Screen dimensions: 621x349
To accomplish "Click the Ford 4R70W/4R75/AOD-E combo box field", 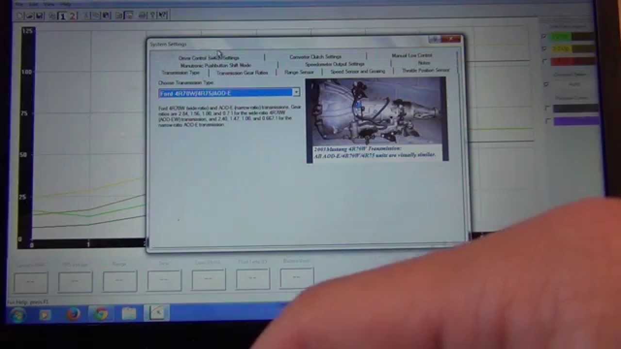I will [229, 93].
